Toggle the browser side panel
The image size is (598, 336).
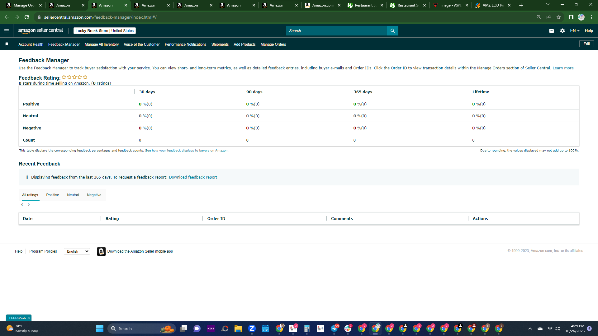point(571,17)
